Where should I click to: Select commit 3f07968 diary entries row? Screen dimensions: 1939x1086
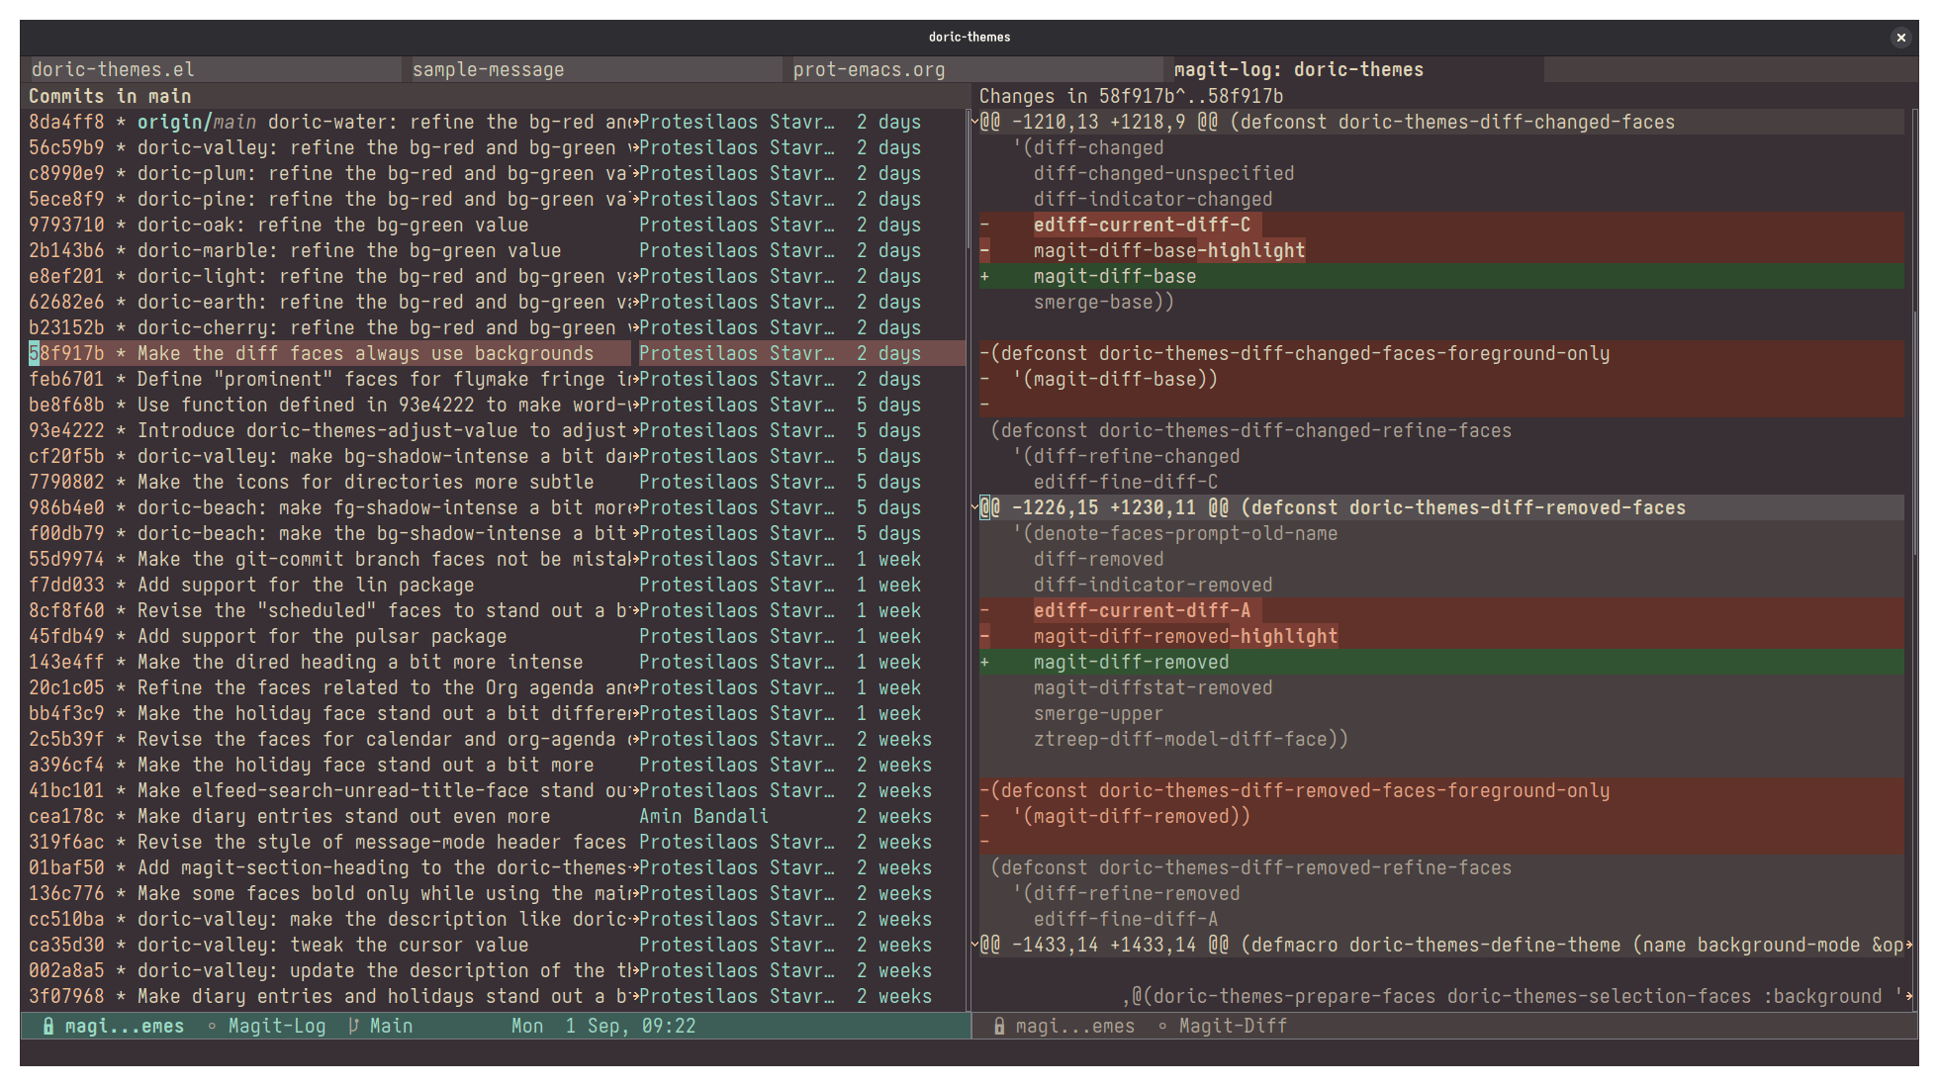coord(495,996)
